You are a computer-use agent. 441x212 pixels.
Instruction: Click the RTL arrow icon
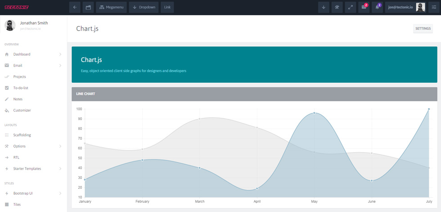point(7,158)
